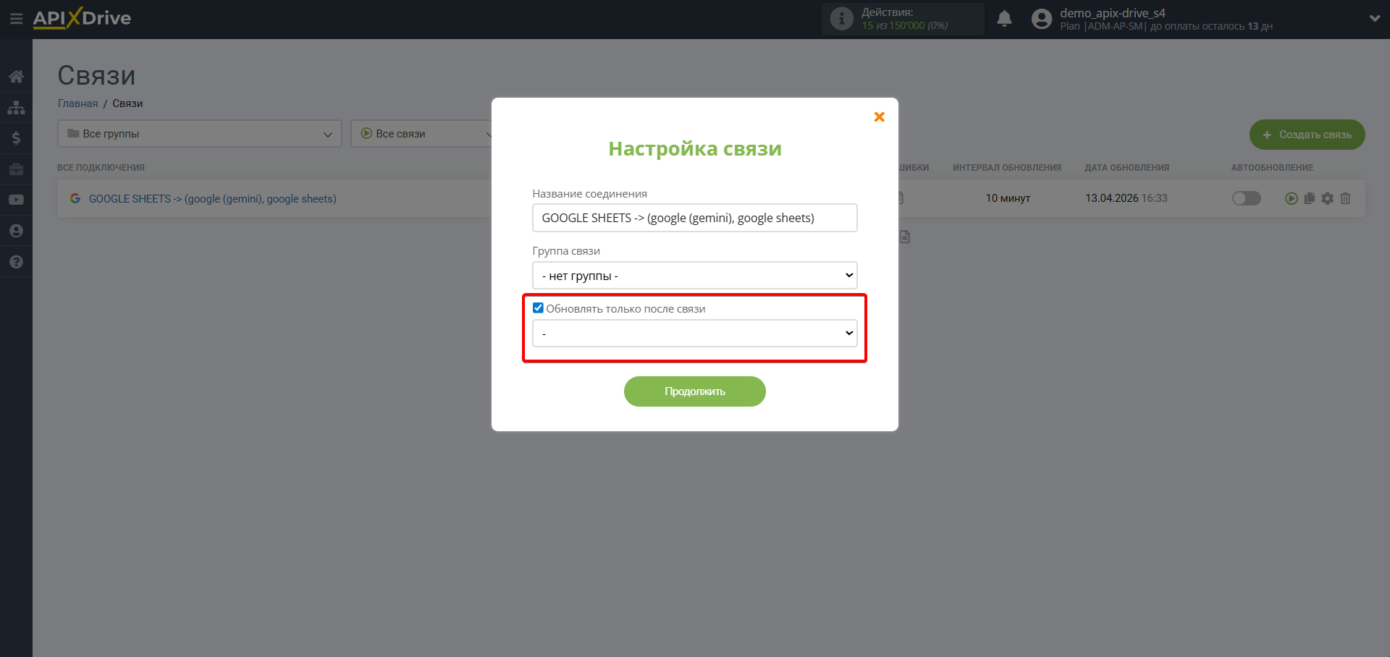Viewport: 1390px width, 657px height.
Task: Open the 'Группа связи' dropdown
Action: (x=694, y=275)
